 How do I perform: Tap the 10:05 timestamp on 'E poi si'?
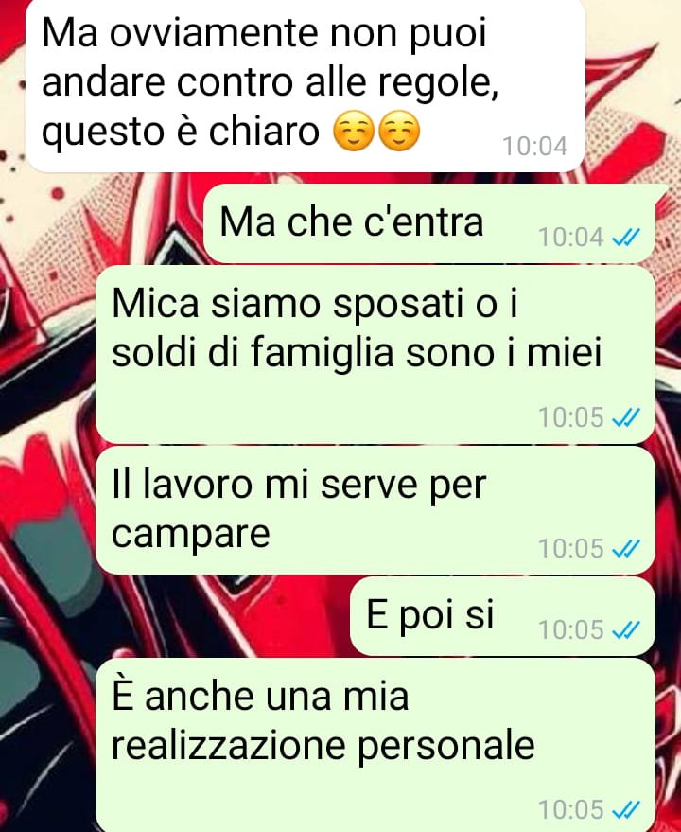coord(571,630)
